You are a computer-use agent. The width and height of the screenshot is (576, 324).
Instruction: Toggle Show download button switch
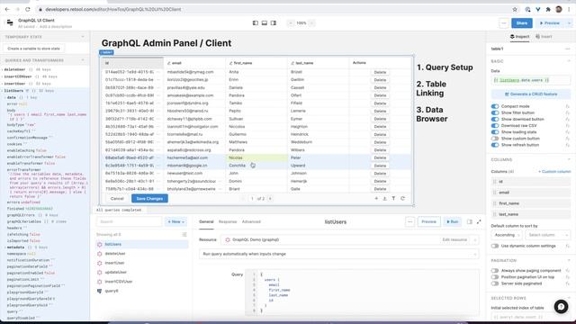pyautogui.click(x=495, y=119)
